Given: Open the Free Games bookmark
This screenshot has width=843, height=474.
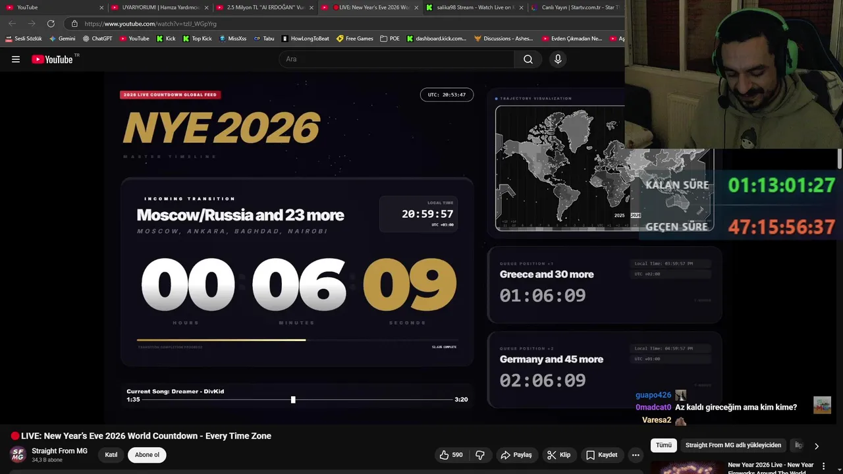Looking at the screenshot, I should (355, 39).
